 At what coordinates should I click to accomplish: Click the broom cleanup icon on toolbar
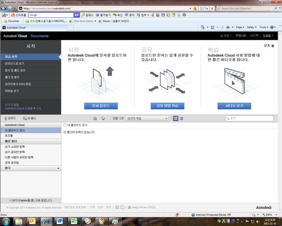point(152,15)
